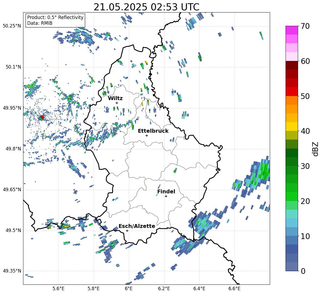Screen dimensions: 322x294
Task: Click the Ettelbruck station cross marker
Action: point(147,135)
